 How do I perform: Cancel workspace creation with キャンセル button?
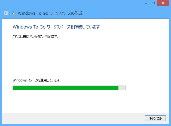pos(155,118)
